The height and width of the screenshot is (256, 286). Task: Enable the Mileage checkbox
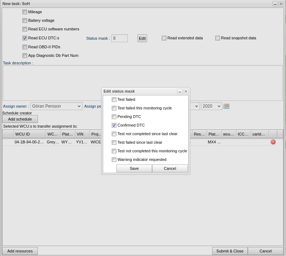point(25,12)
